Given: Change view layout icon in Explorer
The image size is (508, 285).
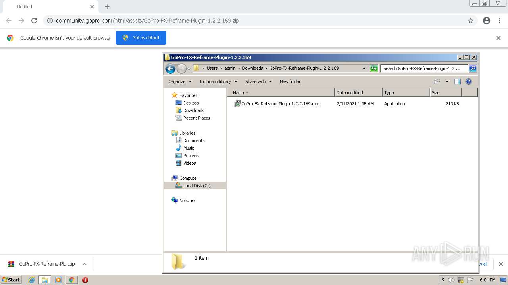Looking at the screenshot, I should point(437,82).
